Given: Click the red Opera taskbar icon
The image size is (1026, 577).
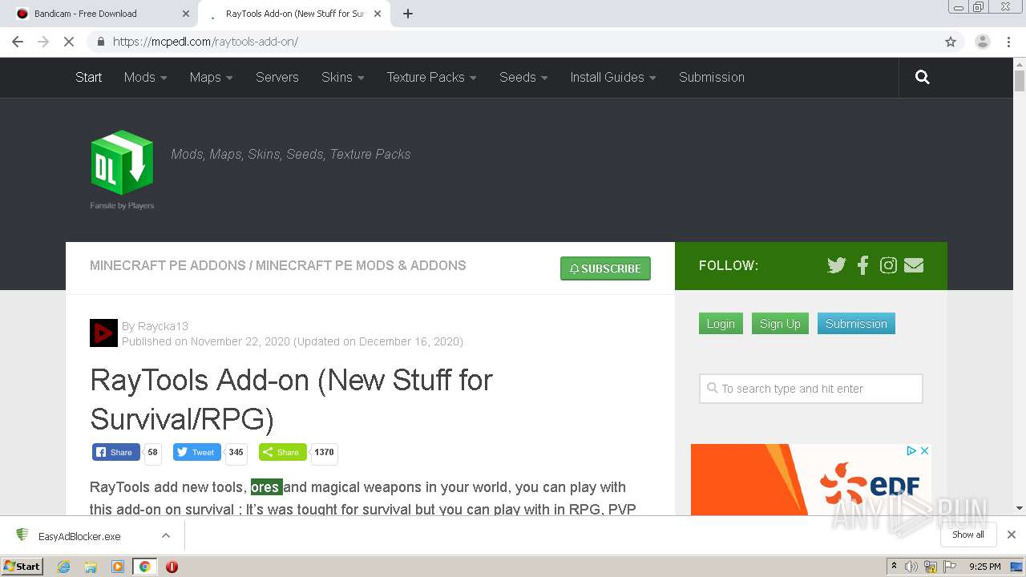Looking at the screenshot, I should tap(172, 567).
